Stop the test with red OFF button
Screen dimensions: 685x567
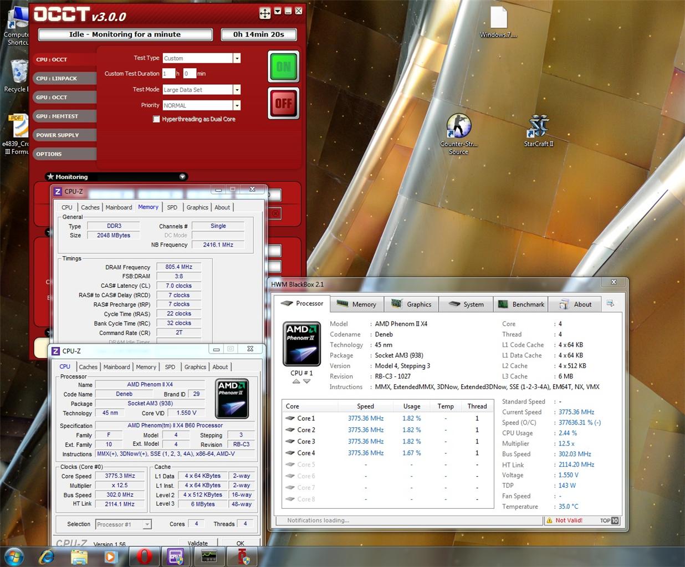tap(284, 103)
